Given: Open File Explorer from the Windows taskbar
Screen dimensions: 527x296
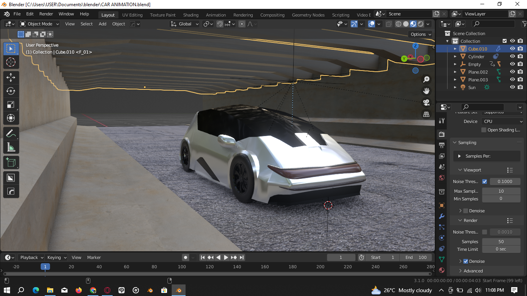Looking at the screenshot, I should click(50, 290).
